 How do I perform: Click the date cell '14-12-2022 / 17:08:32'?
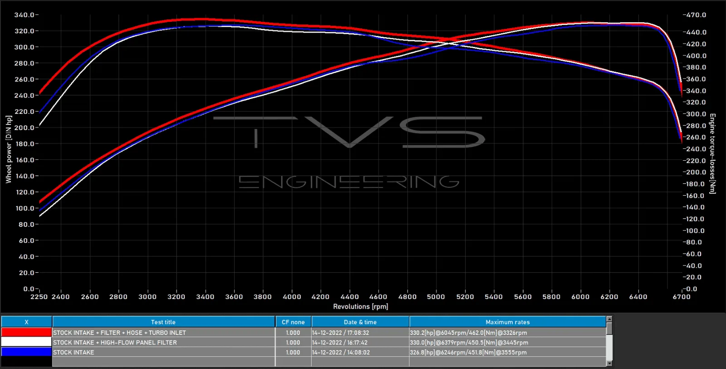(x=340, y=333)
